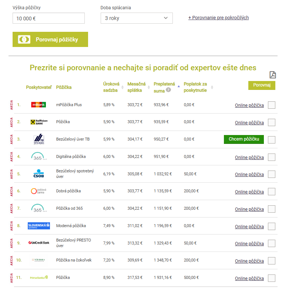
Task: Download the comparison as PDF
Action: point(272,75)
